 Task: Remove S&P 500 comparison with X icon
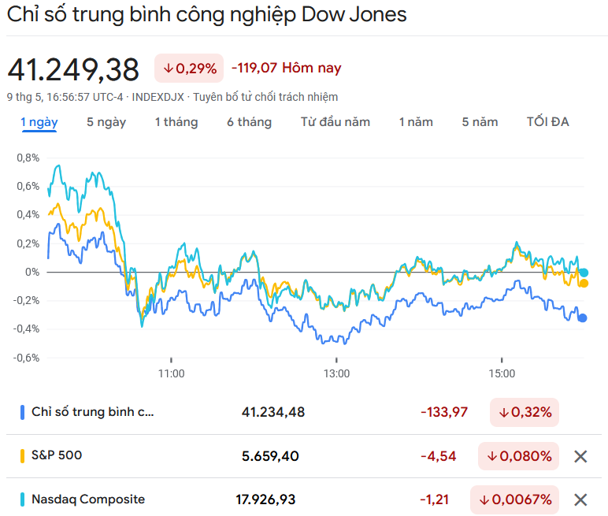click(580, 456)
